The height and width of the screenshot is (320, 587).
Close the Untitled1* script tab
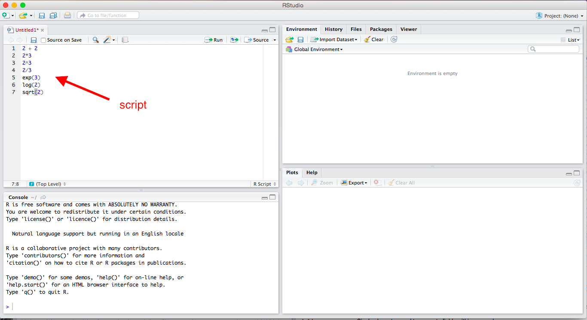tap(43, 30)
